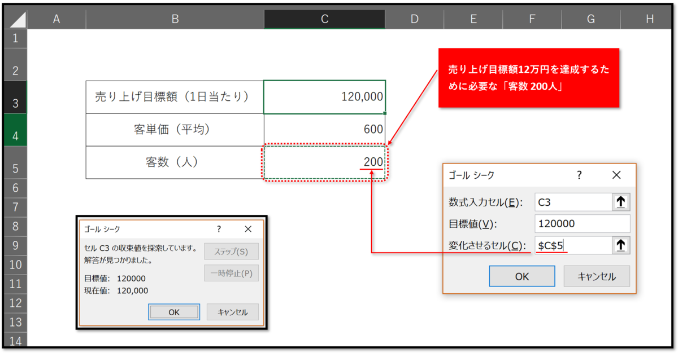
Task: Click the 変化させるセル field showing $C$5
Action: tap(571, 245)
